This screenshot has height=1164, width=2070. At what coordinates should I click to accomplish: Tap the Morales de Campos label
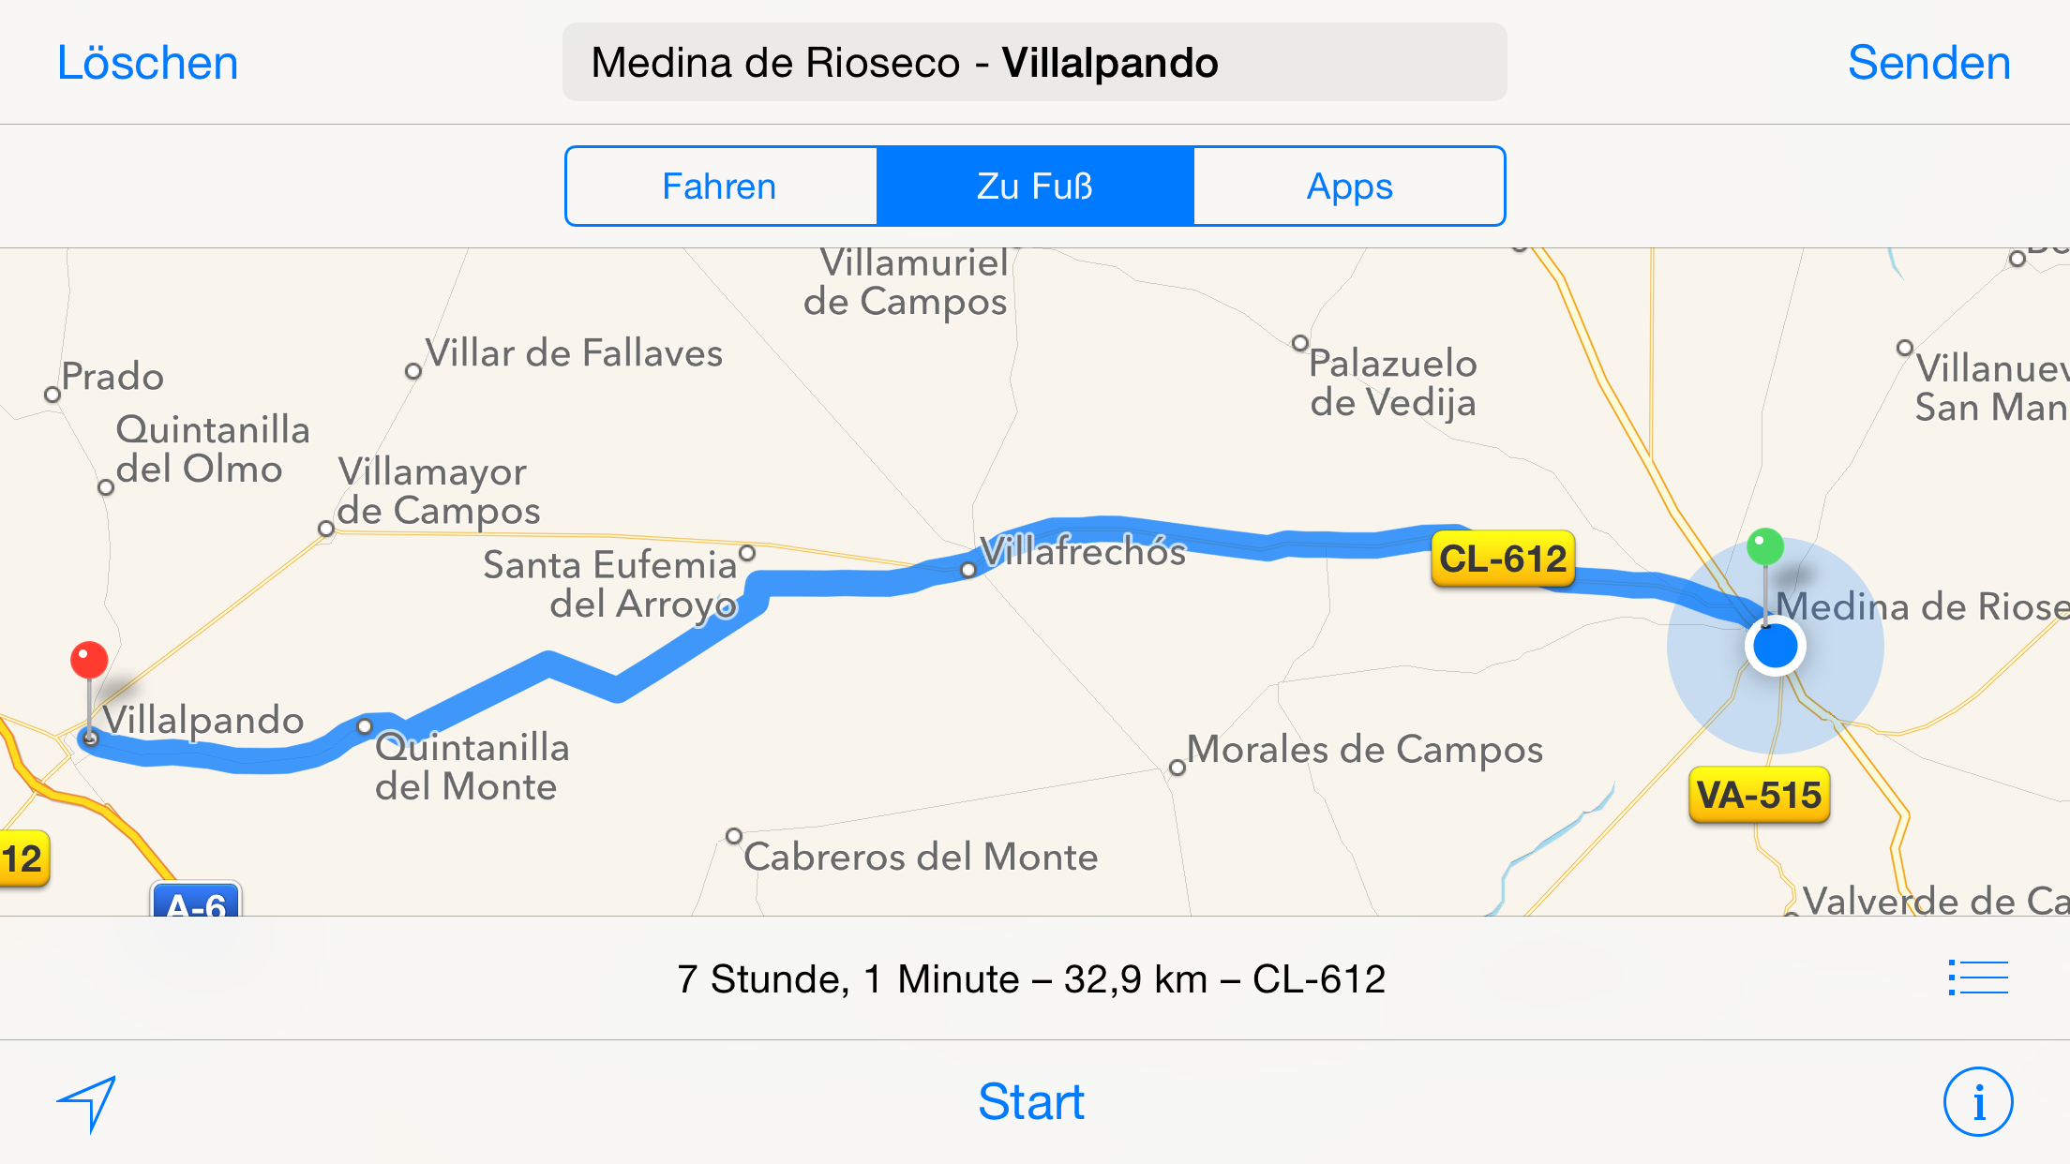pyautogui.click(x=1364, y=750)
